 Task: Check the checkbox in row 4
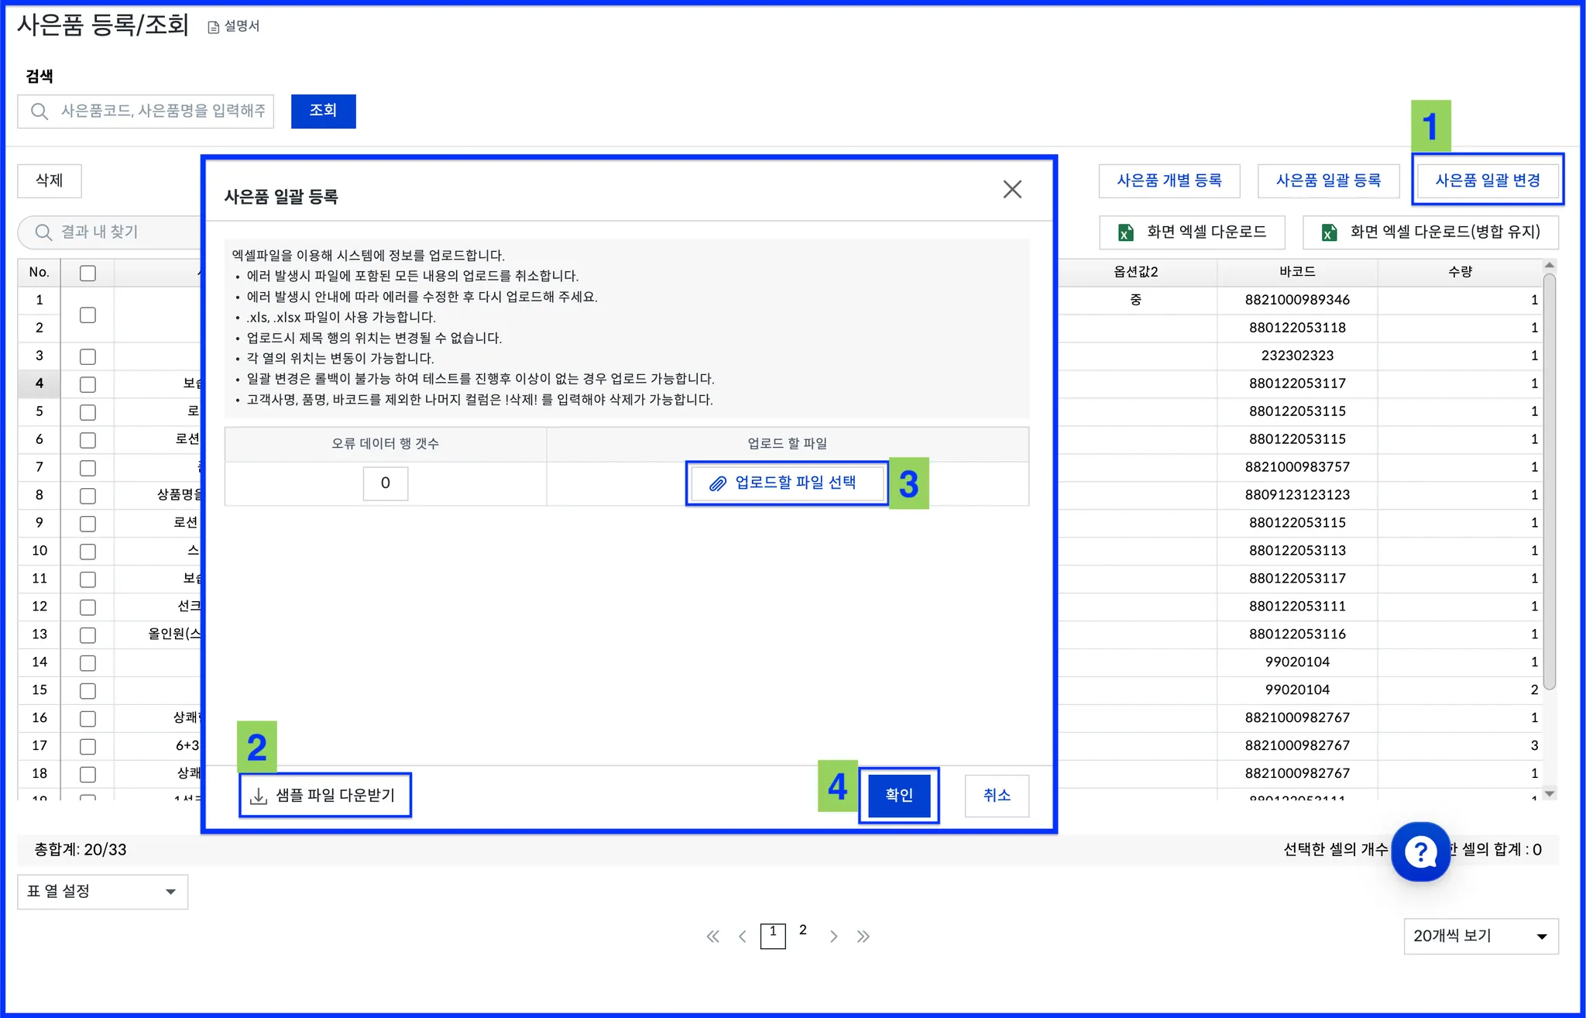point(88,384)
